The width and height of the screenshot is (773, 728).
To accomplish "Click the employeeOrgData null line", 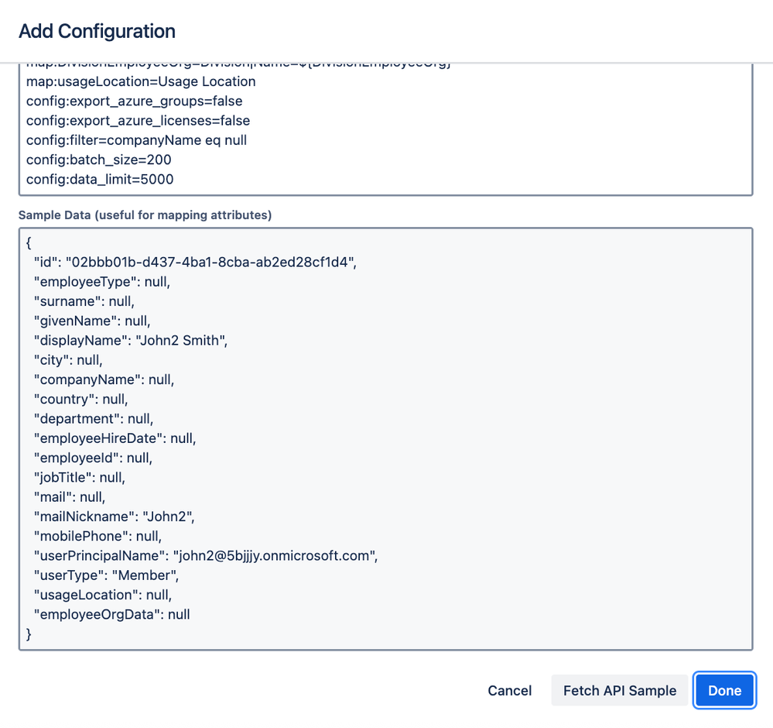I will point(111,614).
